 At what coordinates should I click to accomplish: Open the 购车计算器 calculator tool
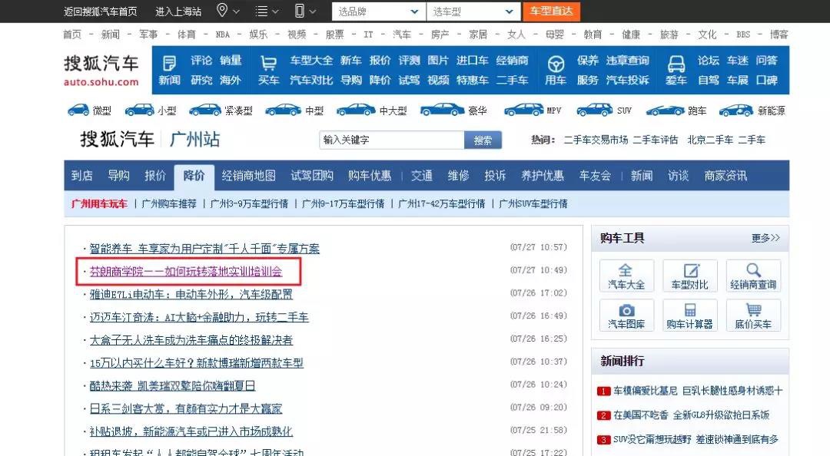click(x=689, y=316)
